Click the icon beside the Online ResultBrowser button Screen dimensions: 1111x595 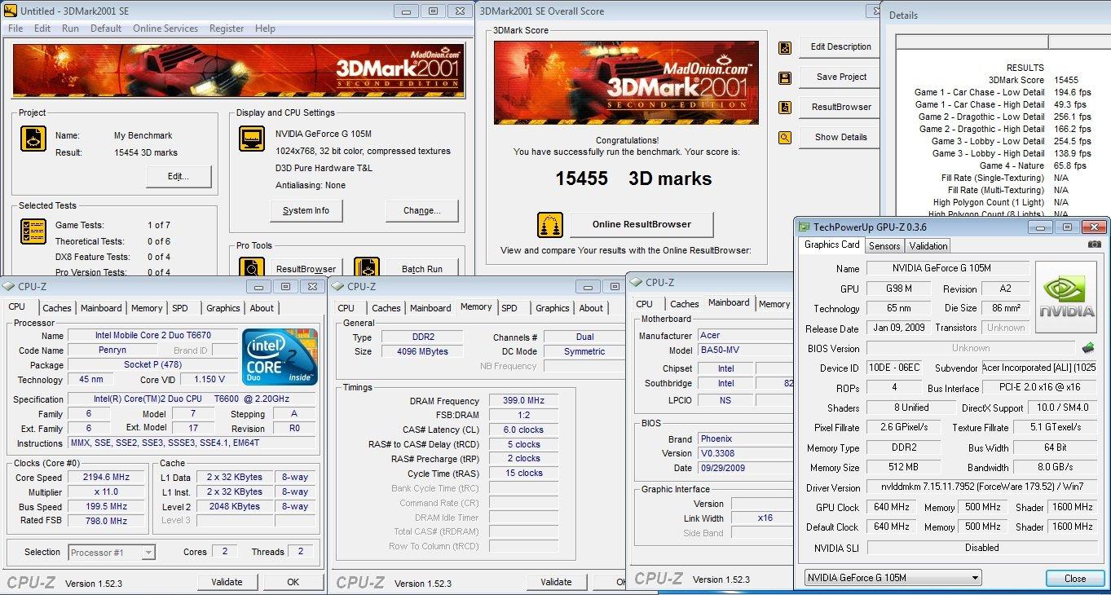pyautogui.click(x=550, y=225)
